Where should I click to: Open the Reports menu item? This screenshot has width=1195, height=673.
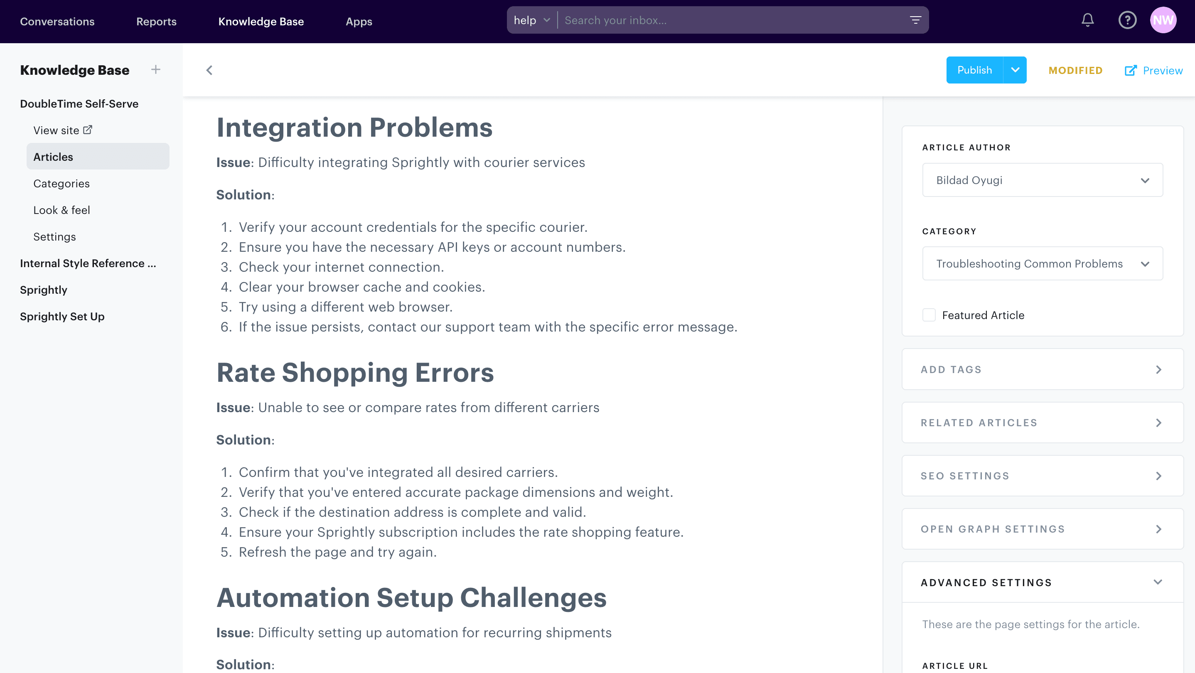156,21
